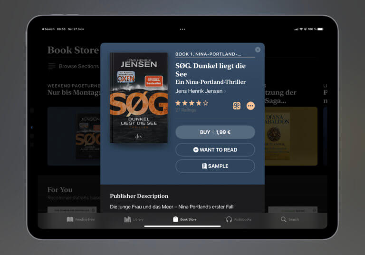Viewport: 365px width, 255px height.
Task: Open the more options ellipsis button
Action: click(x=250, y=106)
